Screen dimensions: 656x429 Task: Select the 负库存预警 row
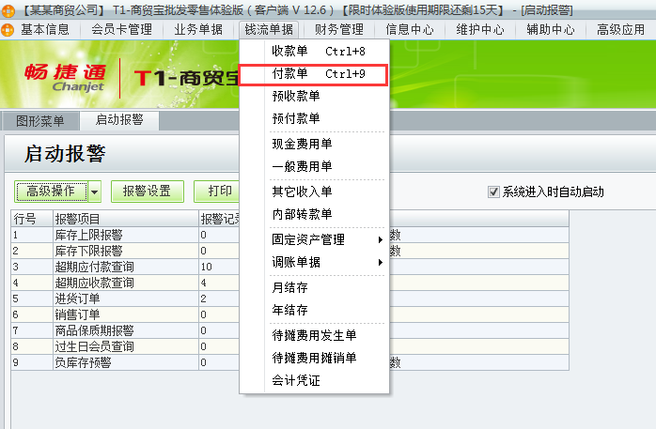[289, 362]
